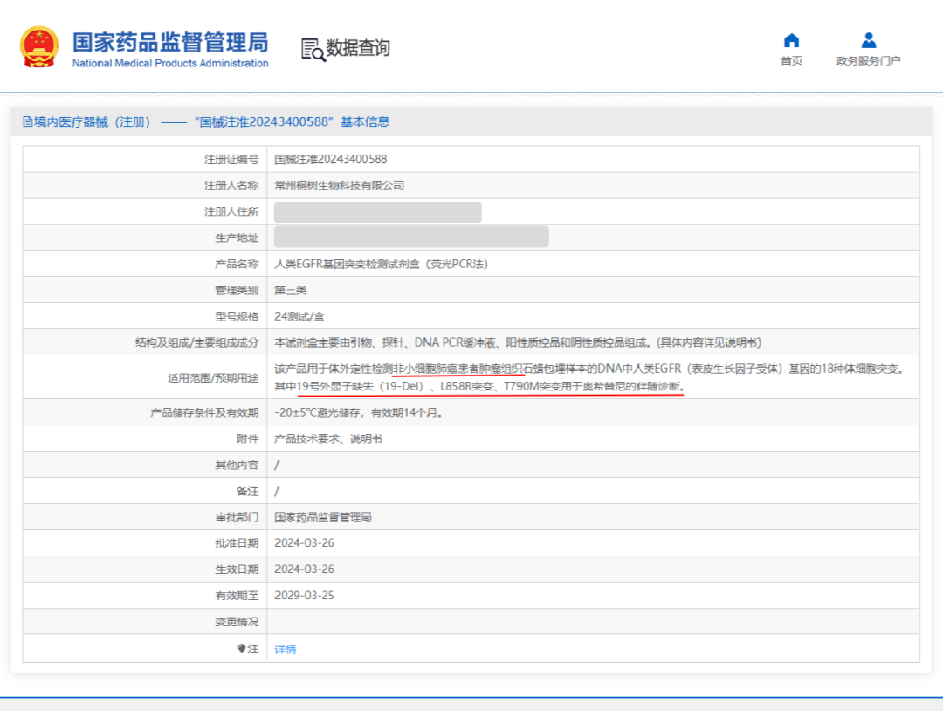Screen dimensions: 943x711
Task: Click the 国家药品监督管理局 site title
Action: point(170,43)
